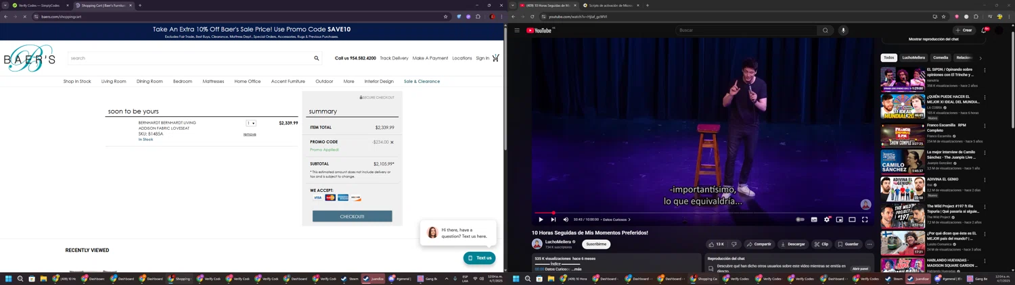Open YouTube hamburger guide menu
Viewport: 1015px width, 285px height.
[x=517, y=30]
